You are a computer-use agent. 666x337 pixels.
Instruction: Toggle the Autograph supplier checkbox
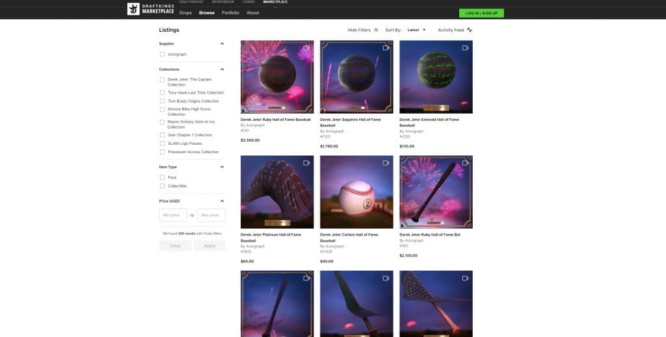coord(162,55)
